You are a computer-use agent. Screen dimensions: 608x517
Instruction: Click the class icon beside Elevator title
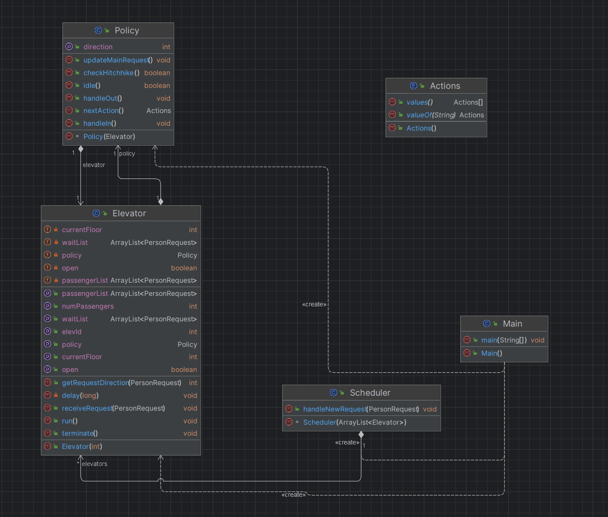pyautogui.click(x=96, y=213)
